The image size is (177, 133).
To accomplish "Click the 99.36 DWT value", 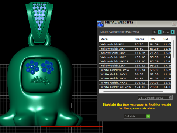I will pyautogui.click(x=154, y=66).
